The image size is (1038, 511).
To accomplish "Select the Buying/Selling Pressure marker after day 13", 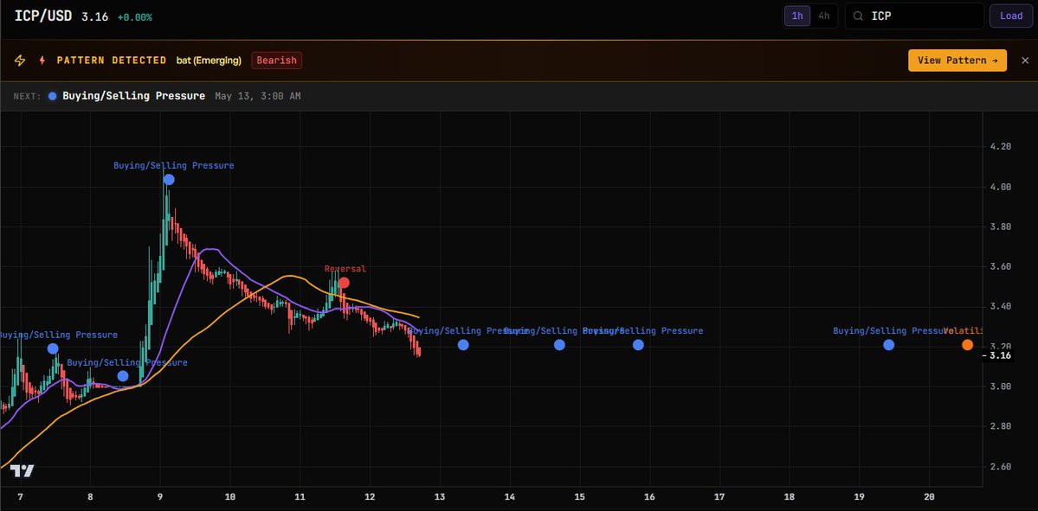I will pos(463,345).
